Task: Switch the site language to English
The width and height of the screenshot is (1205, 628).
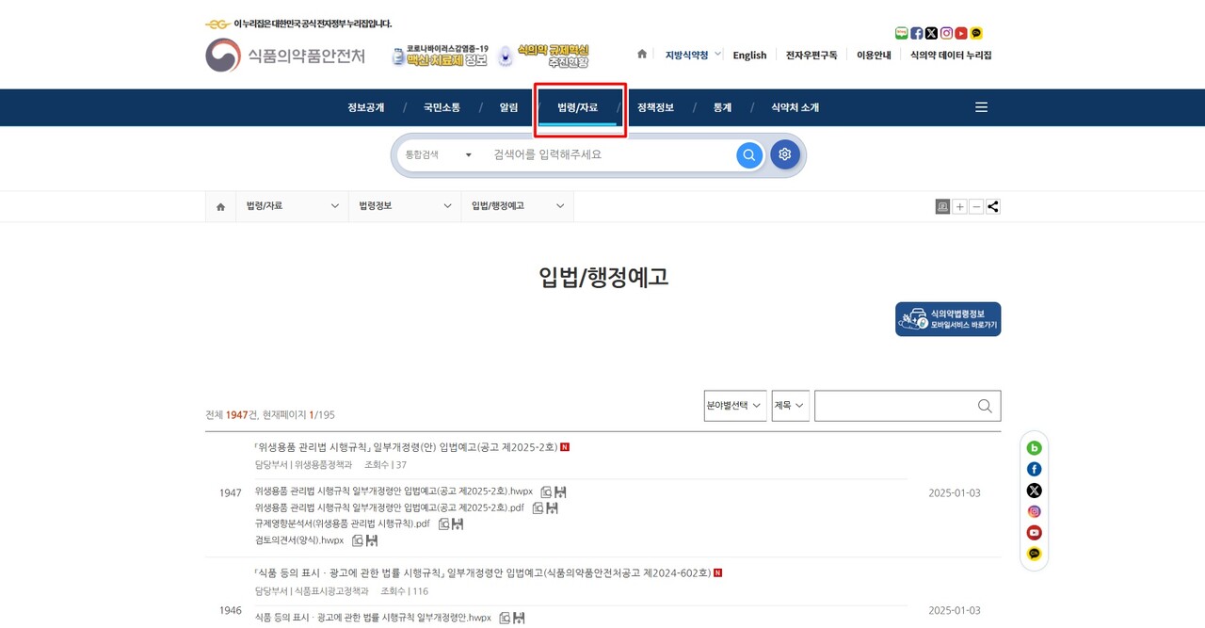Action: [x=749, y=55]
